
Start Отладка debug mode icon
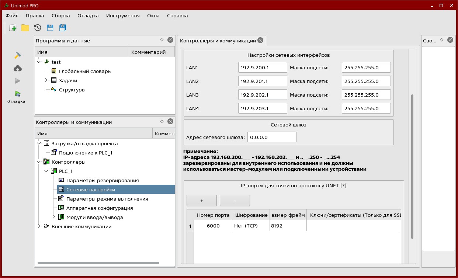point(17,94)
